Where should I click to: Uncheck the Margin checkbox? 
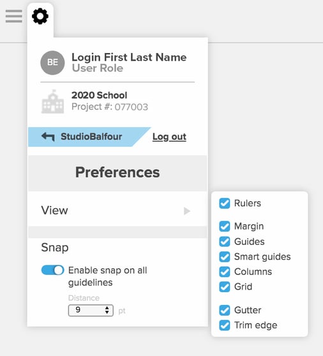(225, 226)
